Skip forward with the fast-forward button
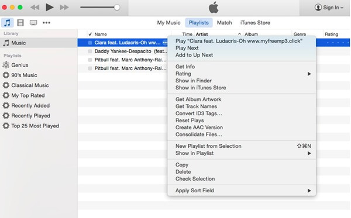The width and height of the screenshot is (351, 218). pyautogui.click(x=64, y=8)
